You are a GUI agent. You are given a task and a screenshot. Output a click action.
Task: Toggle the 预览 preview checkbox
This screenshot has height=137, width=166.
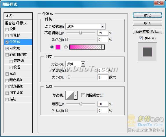click(x=141, y=38)
